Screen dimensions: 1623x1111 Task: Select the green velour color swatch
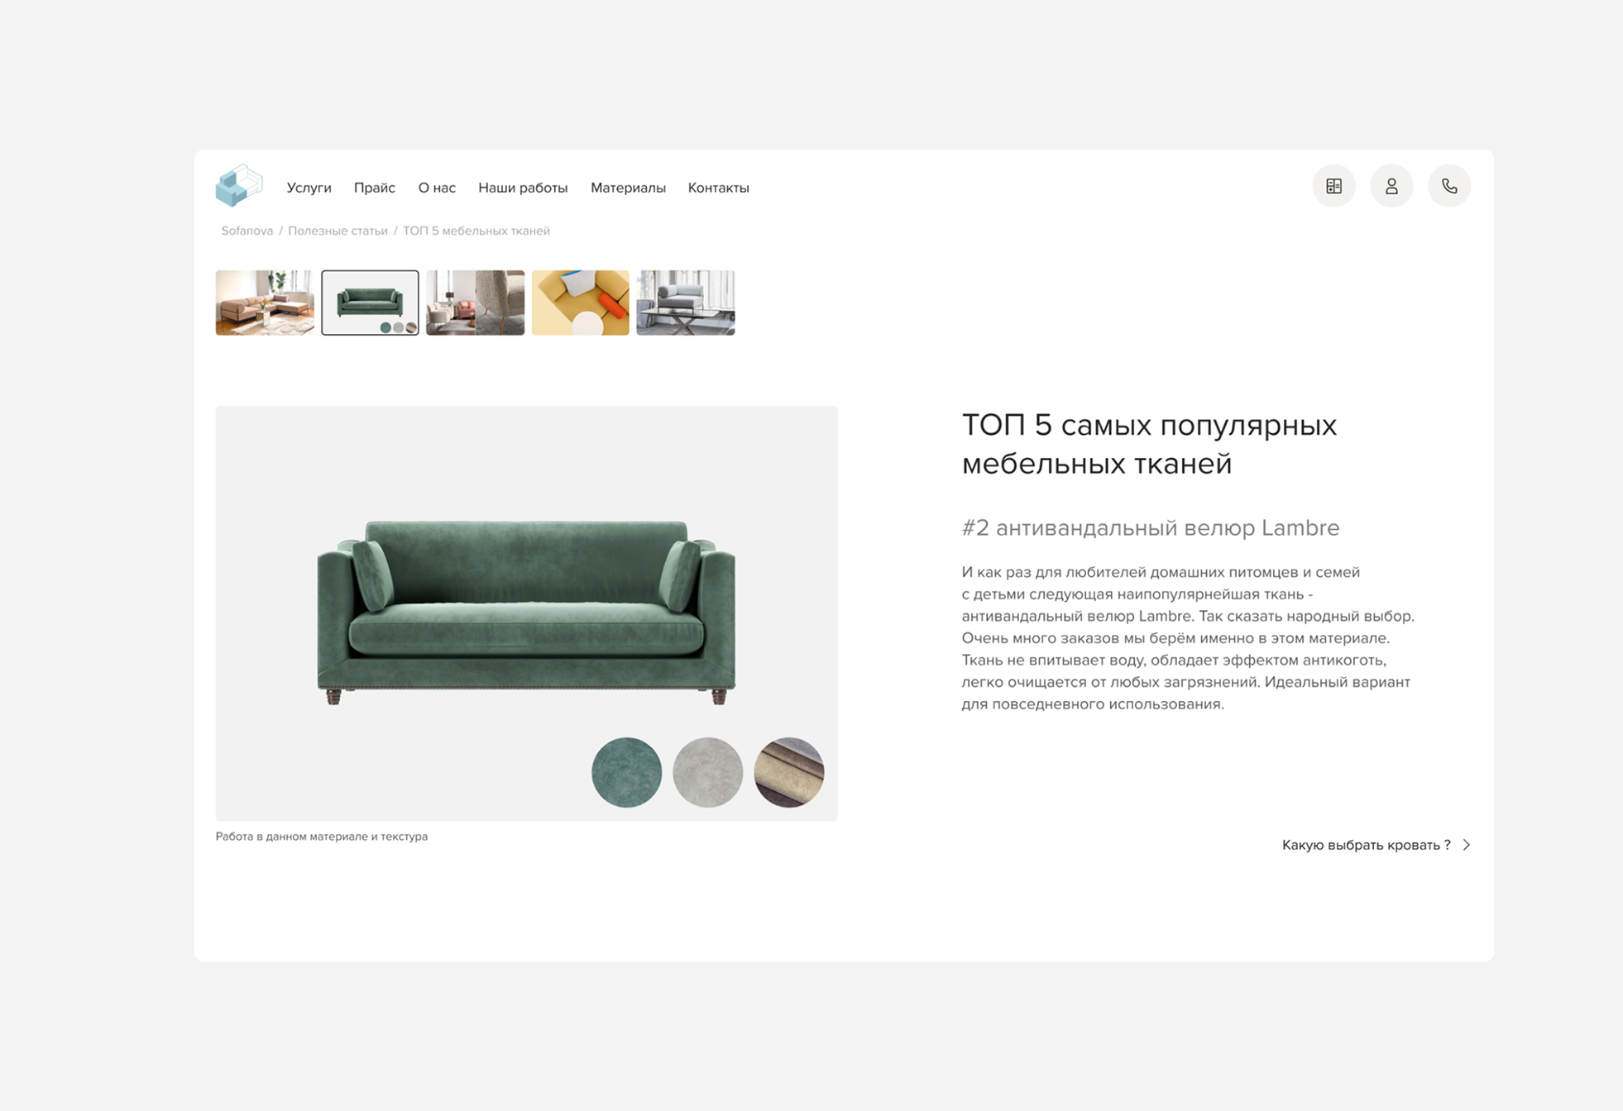[627, 772]
